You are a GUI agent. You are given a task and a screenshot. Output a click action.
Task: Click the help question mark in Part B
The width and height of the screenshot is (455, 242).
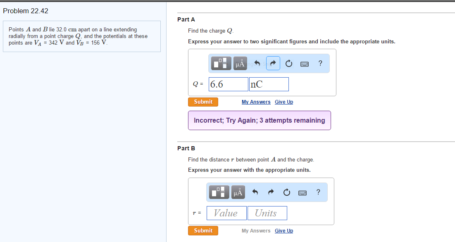(x=318, y=192)
